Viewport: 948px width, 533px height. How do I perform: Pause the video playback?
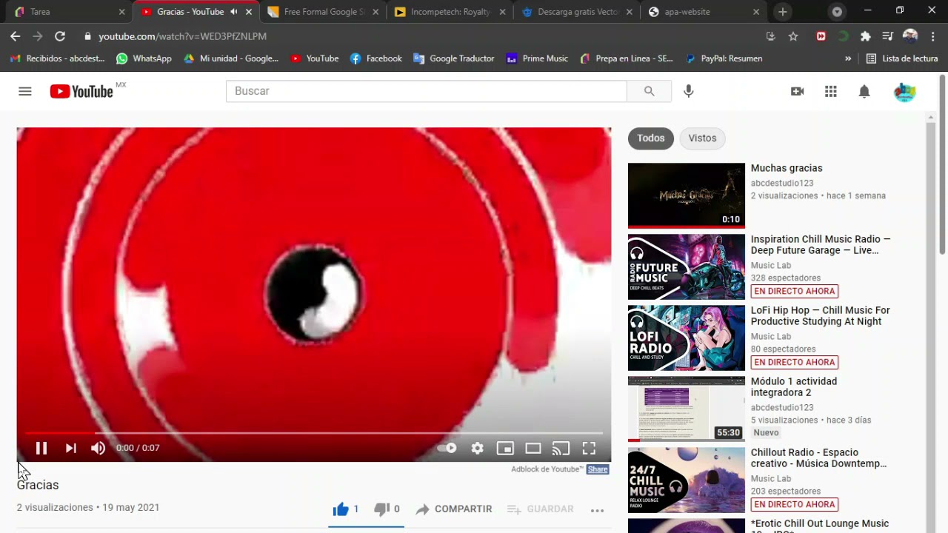coord(41,448)
